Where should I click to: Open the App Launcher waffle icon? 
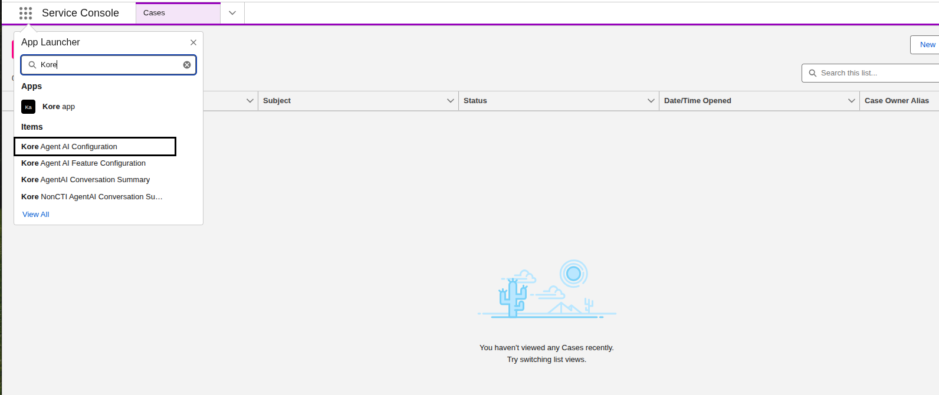[25, 13]
